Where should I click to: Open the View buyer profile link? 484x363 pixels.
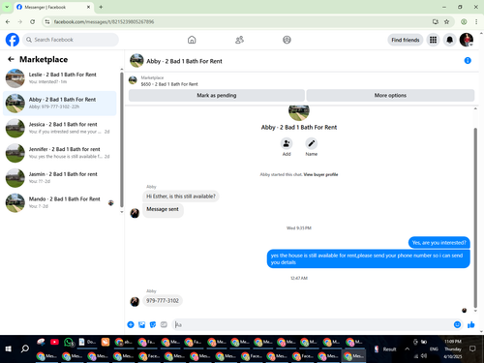click(x=320, y=174)
